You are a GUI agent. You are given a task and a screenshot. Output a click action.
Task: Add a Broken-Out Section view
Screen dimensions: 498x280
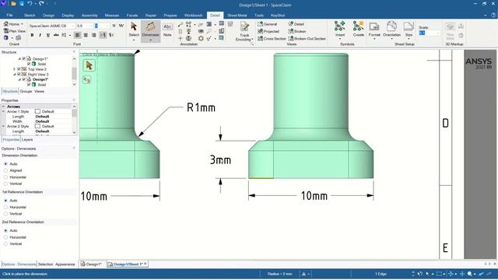point(307,38)
